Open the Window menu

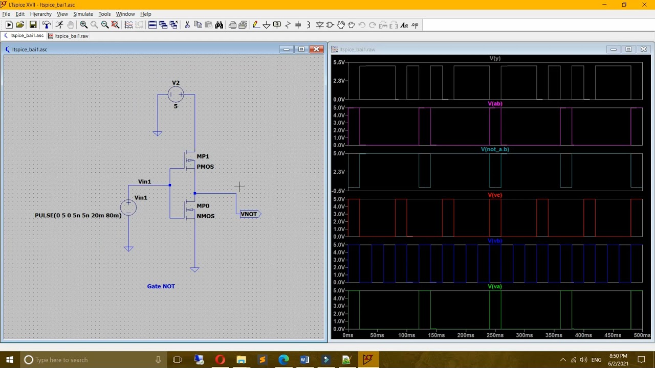pos(125,14)
